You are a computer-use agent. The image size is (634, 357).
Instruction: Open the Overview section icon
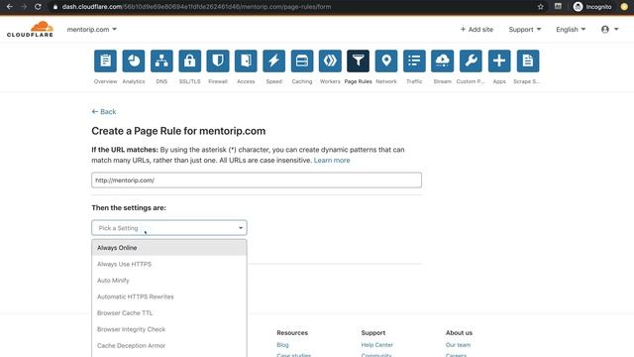tap(105, 61)
